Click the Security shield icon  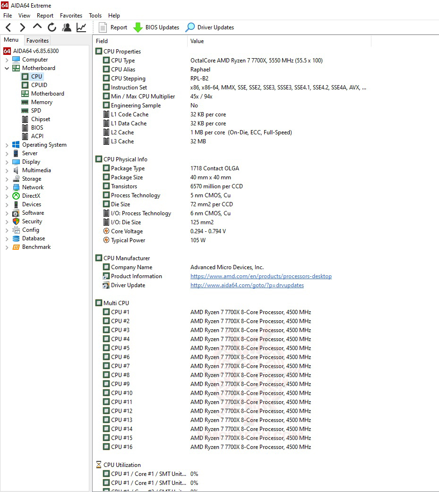tap(16, 221)
